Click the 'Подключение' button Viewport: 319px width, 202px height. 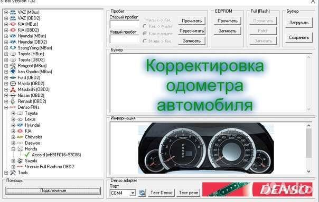[53, 190]
